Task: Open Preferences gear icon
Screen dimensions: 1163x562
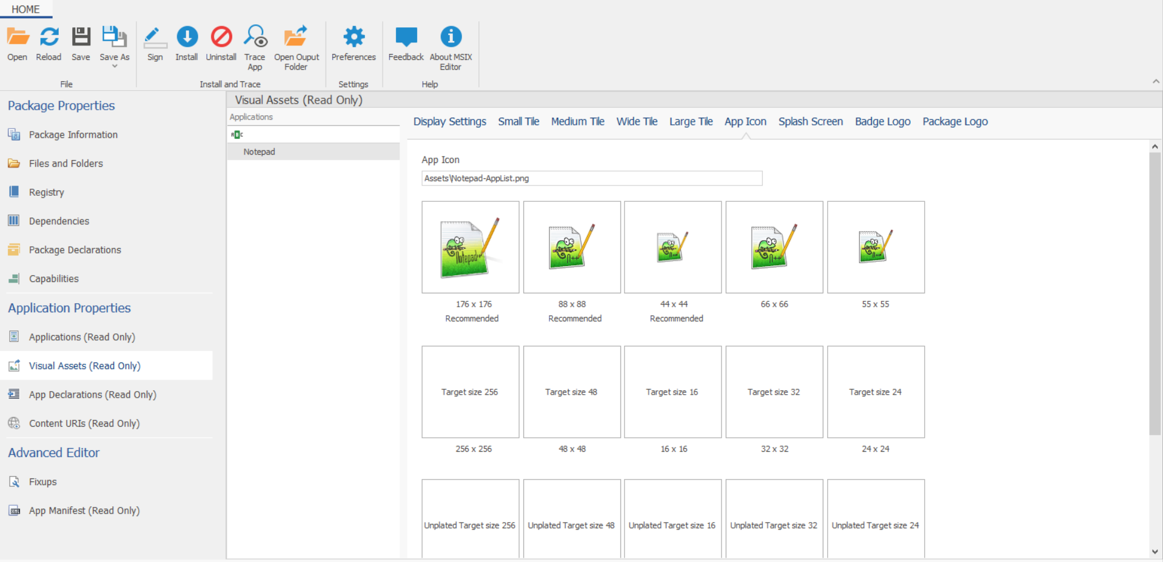Action: pos(354,36)
